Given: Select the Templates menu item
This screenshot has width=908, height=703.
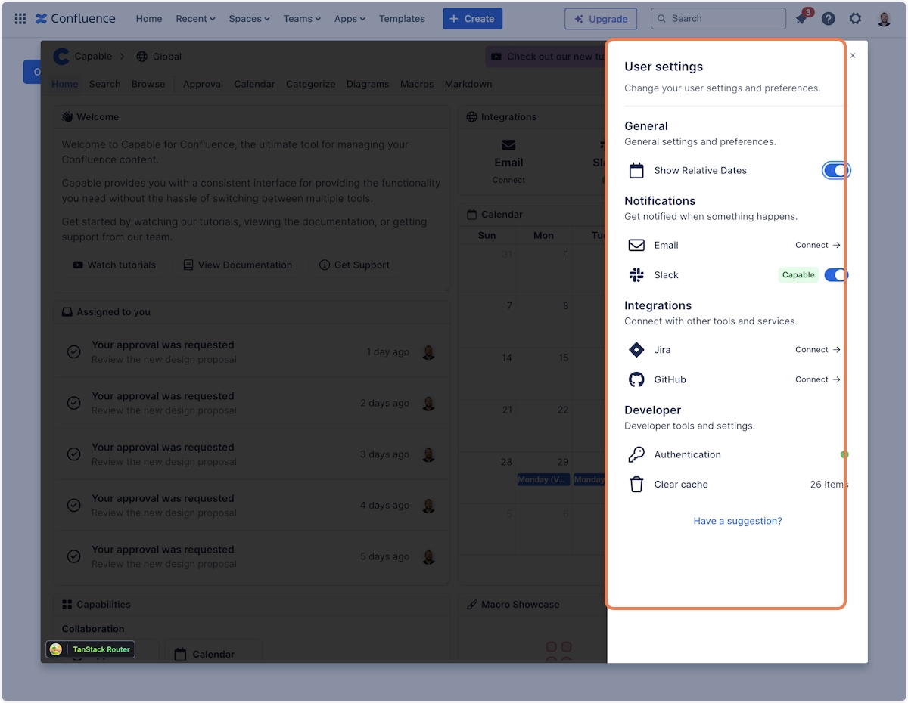Looking at the screenshot, I should tap(402, 19).
